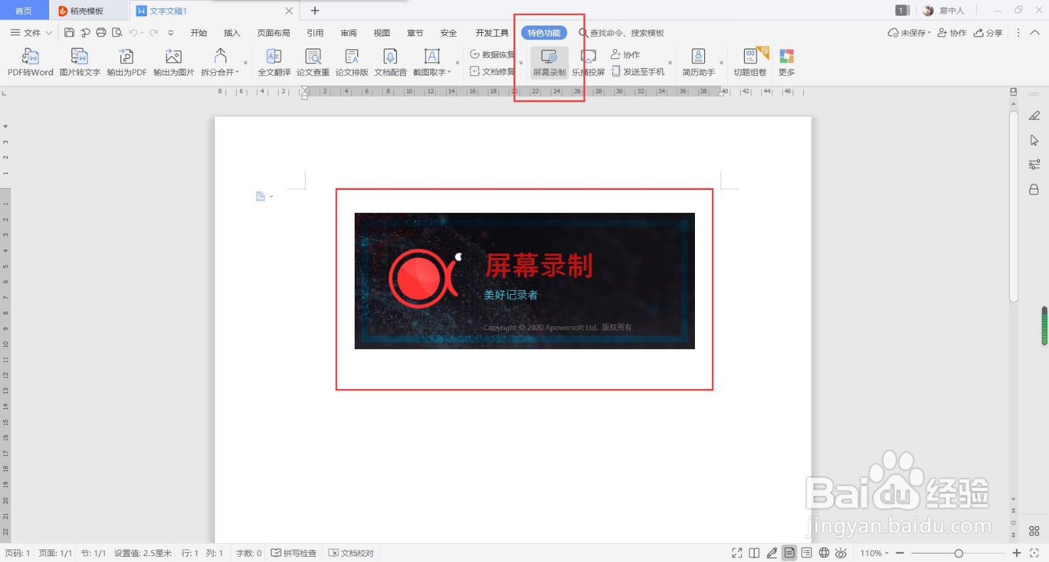Select 输出为PDF export icon
Screen dimensions: 1049x562
click(x=127, y=63)
